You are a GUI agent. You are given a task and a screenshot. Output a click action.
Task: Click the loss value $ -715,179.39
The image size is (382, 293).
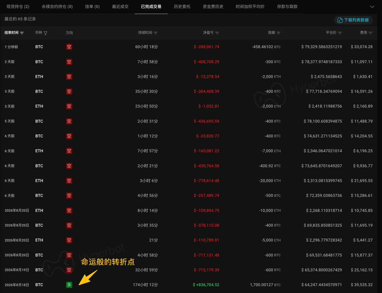[x=207, y=270]
